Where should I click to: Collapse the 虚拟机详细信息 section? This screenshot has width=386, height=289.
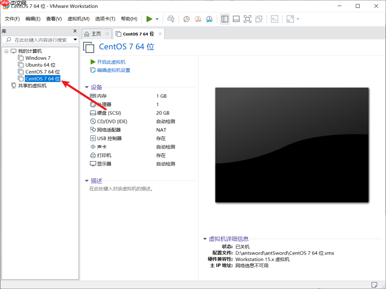click(205, 239)
